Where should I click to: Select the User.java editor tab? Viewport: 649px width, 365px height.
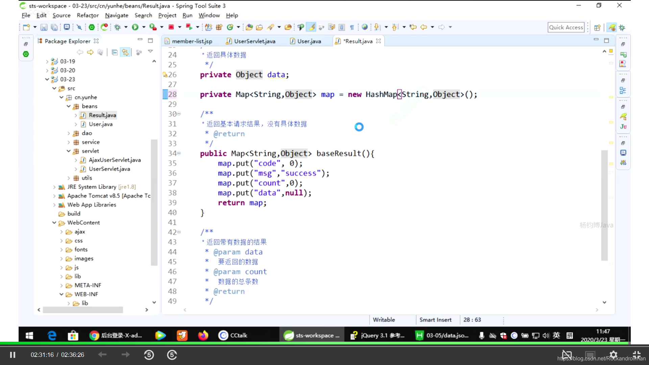click(x=309, y=41)
